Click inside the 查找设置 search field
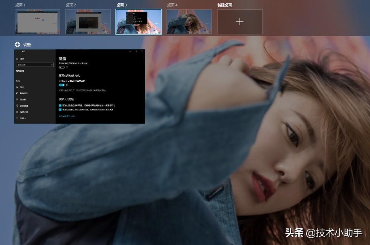Screen dimensions: 370x245 [33, 65]
